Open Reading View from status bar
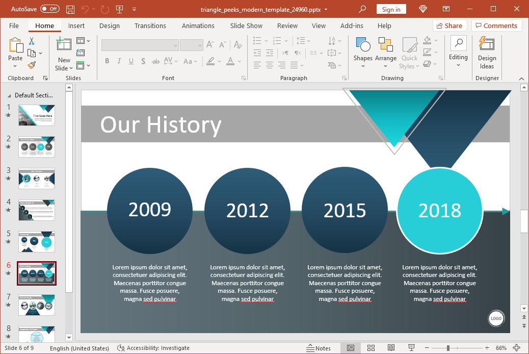 390,348
